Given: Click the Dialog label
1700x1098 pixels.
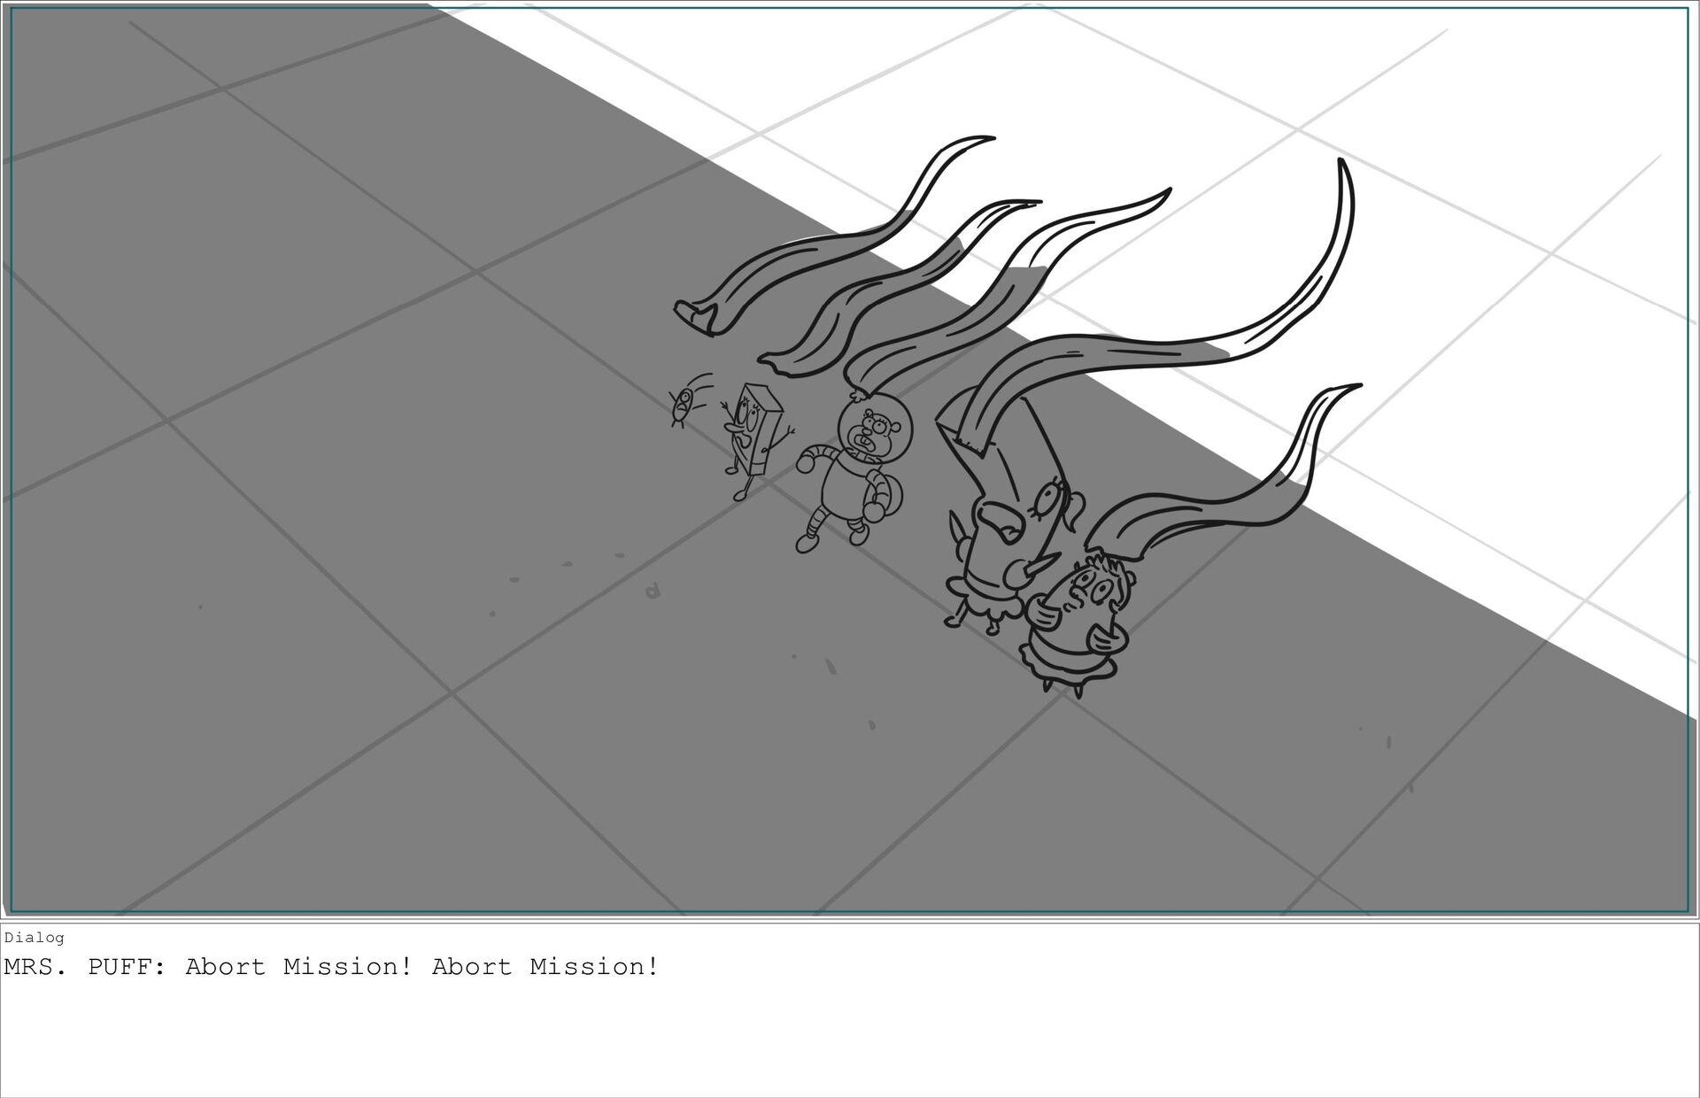Looking at the screenshot, I should (34, 938).
